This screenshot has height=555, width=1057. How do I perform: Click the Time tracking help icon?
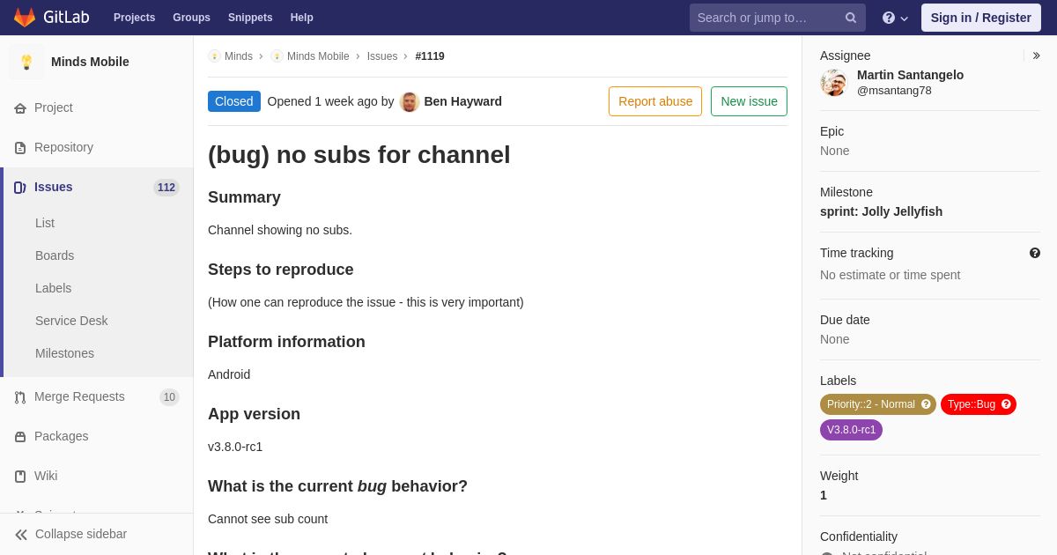coord(1035,253)
